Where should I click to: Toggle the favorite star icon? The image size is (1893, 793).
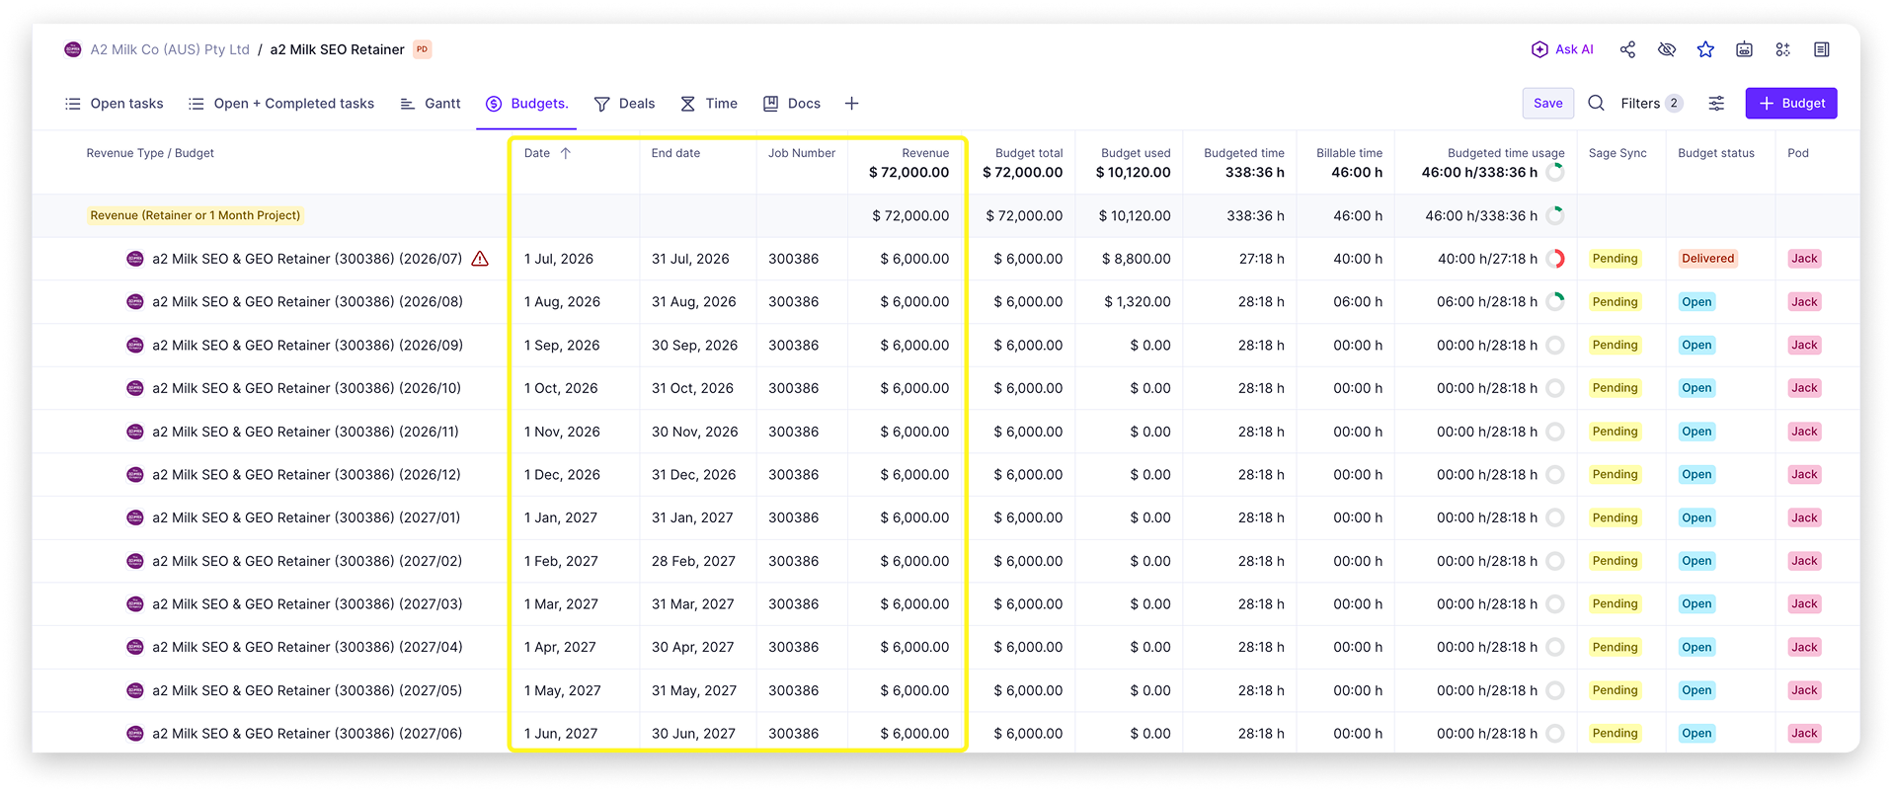(1705, 49)
